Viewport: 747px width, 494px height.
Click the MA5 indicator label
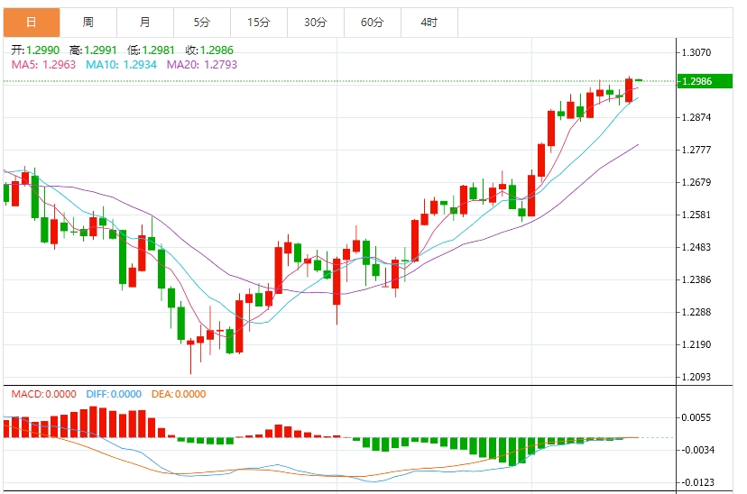pos(43,64)
